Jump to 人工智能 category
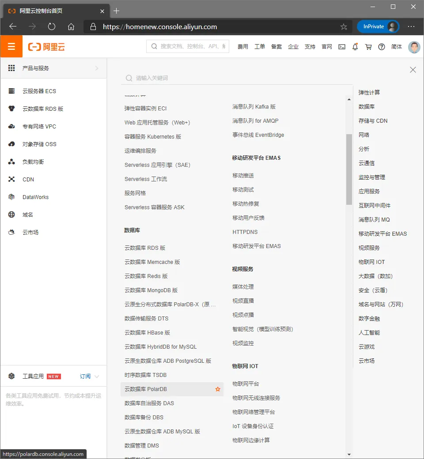Viewport: 424px width, 459px height. 369,332
